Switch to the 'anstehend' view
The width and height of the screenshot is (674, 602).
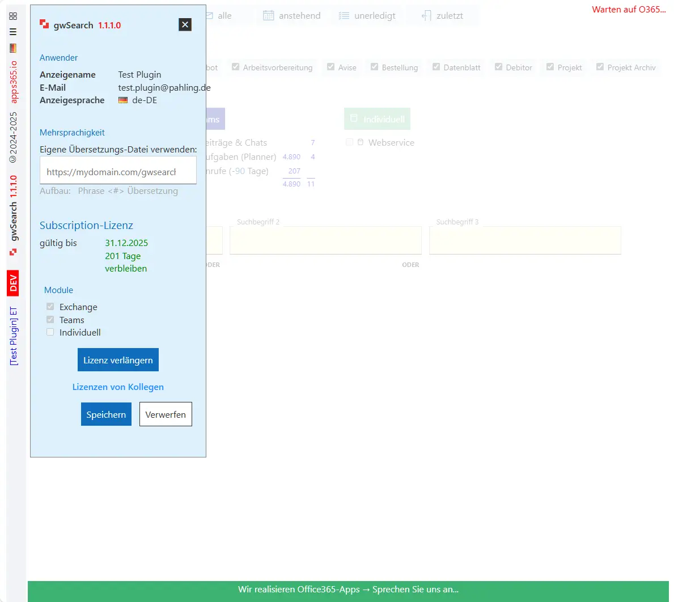click(293, 16)
